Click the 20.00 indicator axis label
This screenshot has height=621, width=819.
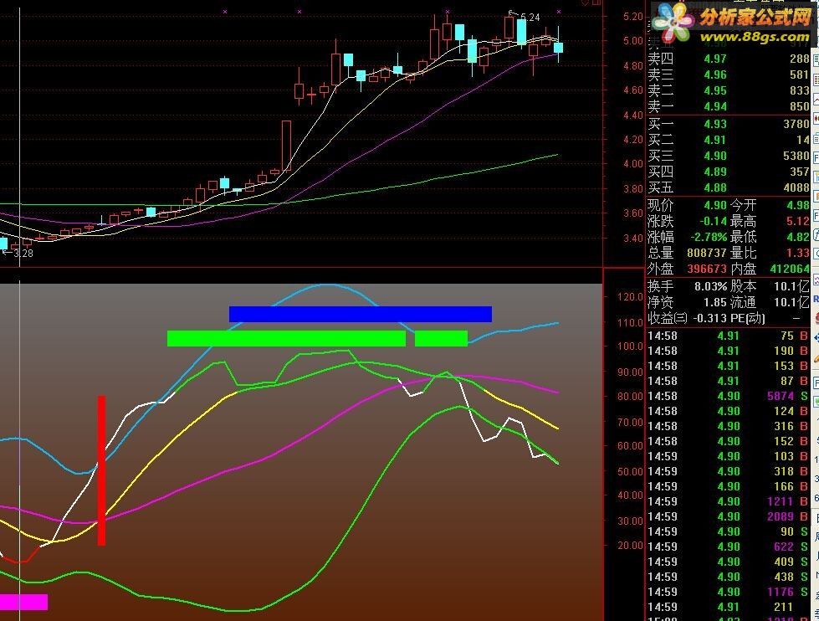630,545
